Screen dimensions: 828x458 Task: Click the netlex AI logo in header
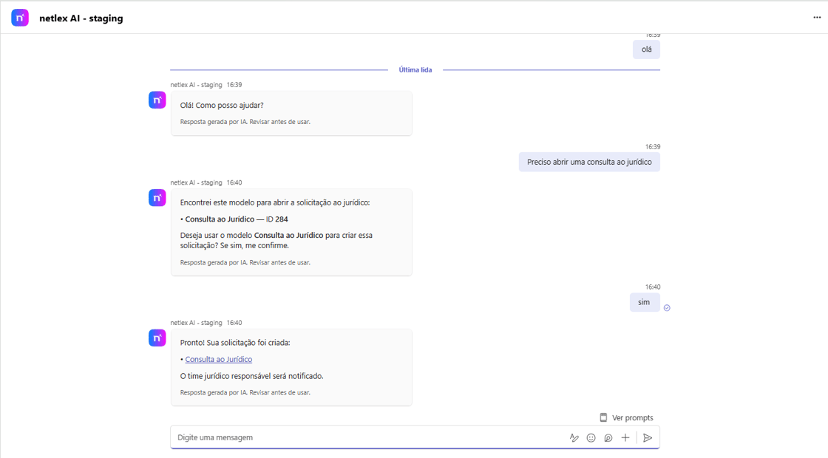pos(20,18)
